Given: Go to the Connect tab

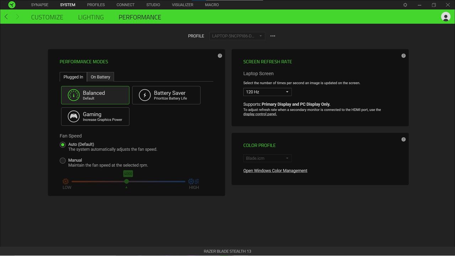Looking at the screenshot, I should click(125, 5).
